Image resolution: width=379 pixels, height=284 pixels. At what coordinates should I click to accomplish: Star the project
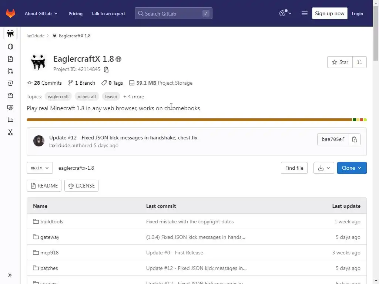[x=340, y=62]
